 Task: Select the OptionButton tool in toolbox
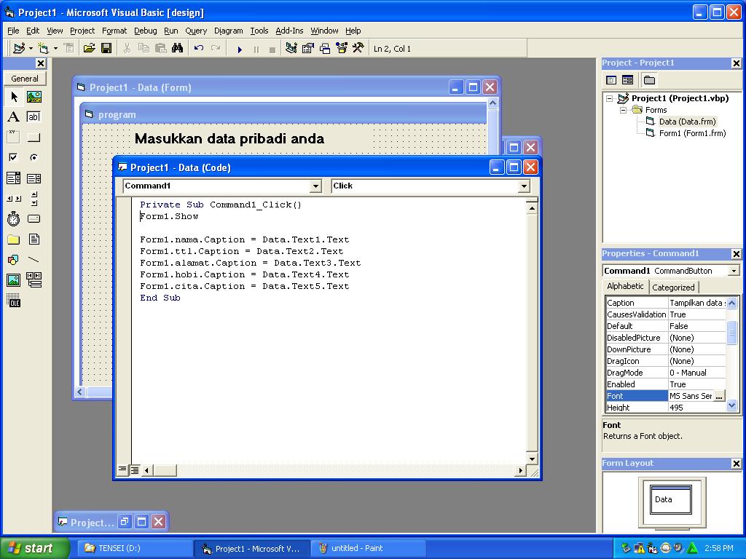[34, 157]
